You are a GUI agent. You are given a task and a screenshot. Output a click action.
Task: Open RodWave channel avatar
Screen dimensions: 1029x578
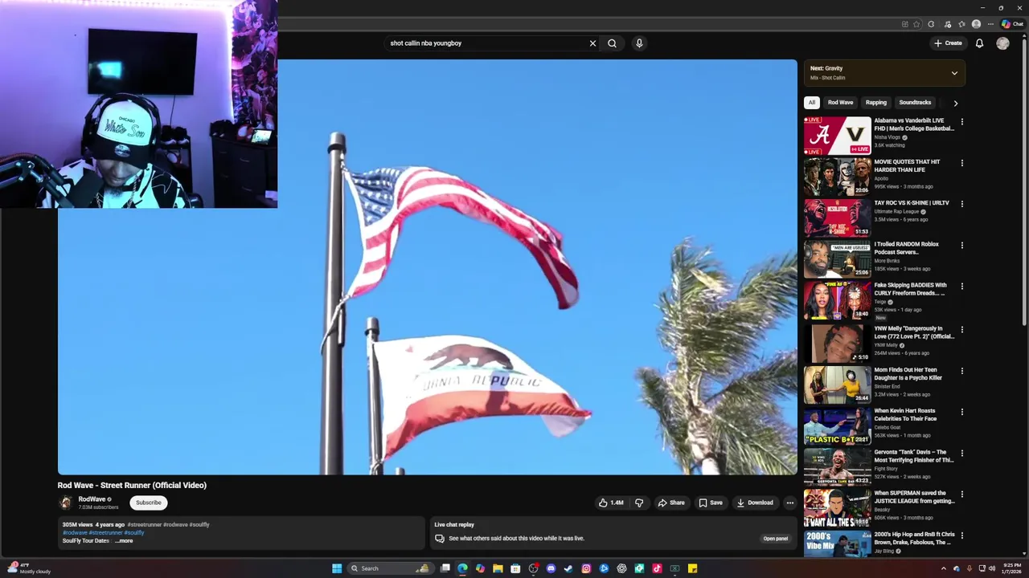click(66, 503)
